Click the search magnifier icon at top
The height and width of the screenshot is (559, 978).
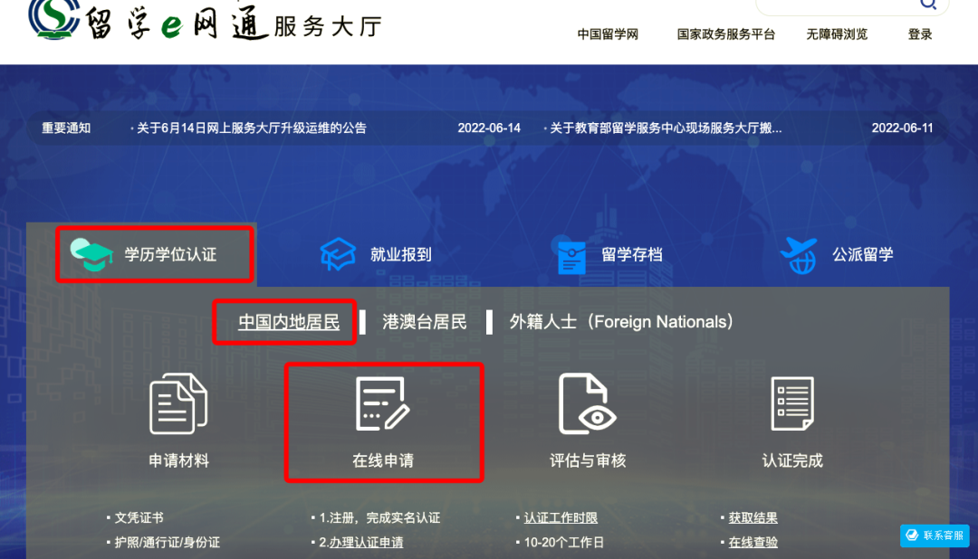coord(928,5)
